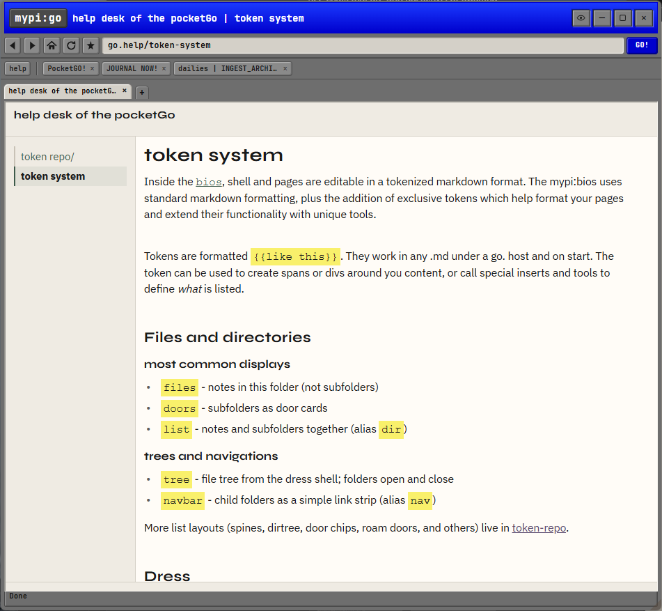This screenshot has height=611, width=662.
Task: Click the navbar token
Action: pyautogui.click(x=182, y=501)
